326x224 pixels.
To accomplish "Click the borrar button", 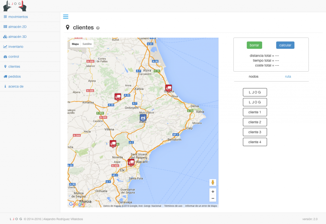I will coord(254,45).
